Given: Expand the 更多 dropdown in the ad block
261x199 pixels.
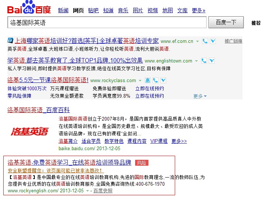Looking at the screenshot, I should point(200,96).
